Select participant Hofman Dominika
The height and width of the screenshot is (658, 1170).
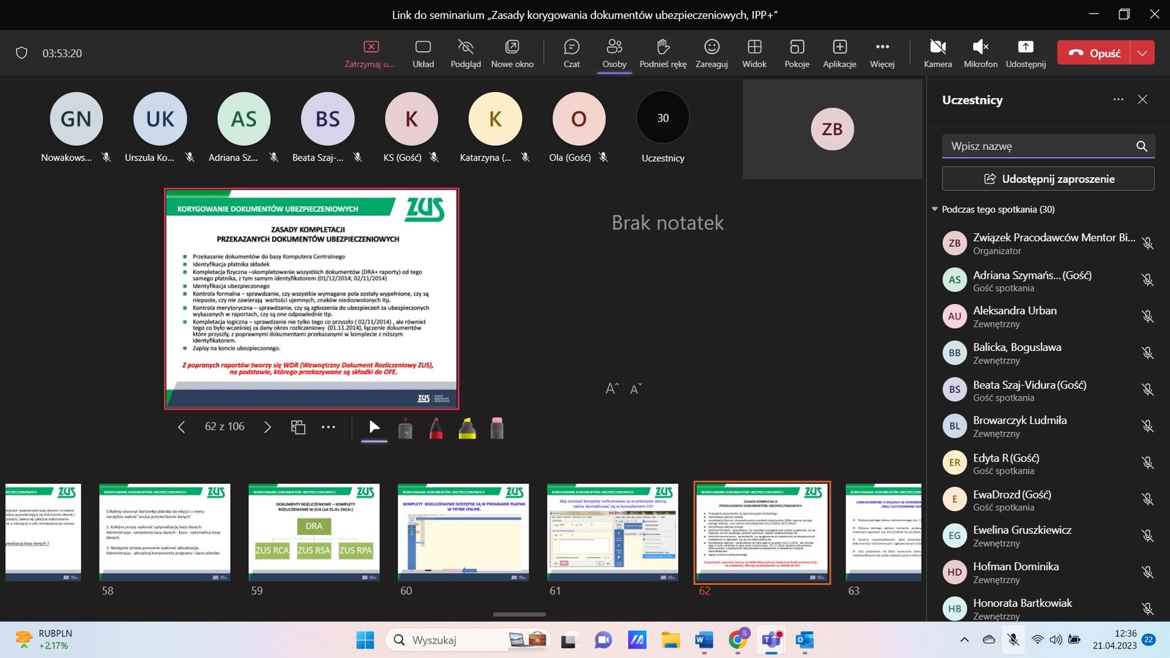click(1048, 572)
